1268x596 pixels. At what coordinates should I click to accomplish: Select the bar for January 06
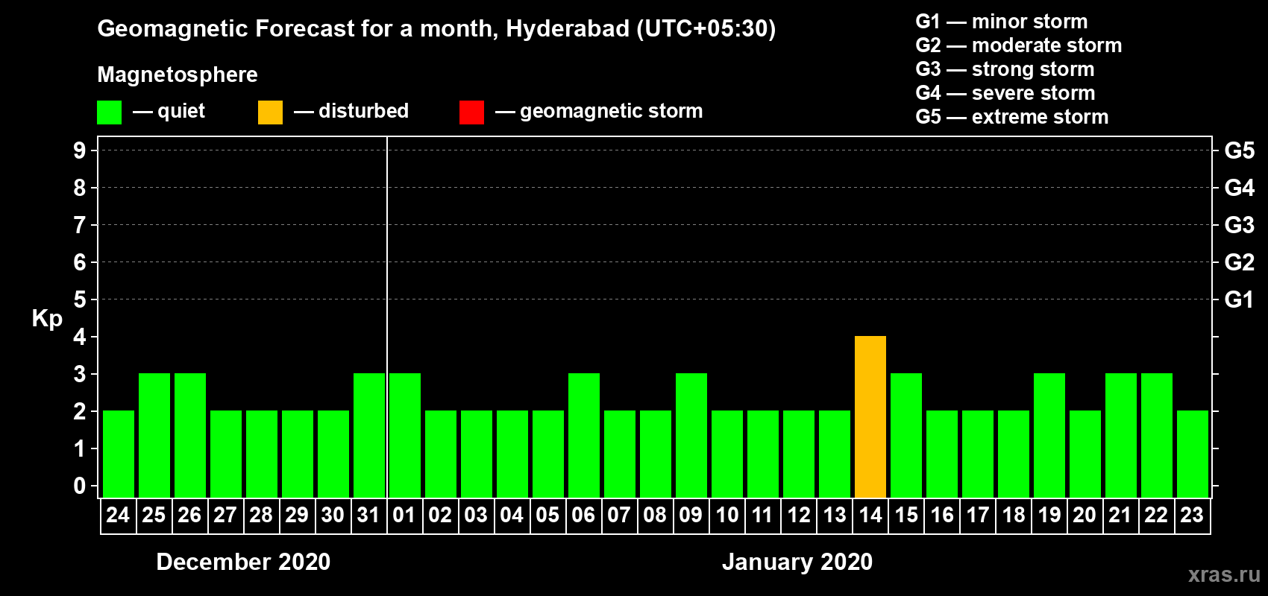click(584, 435)
